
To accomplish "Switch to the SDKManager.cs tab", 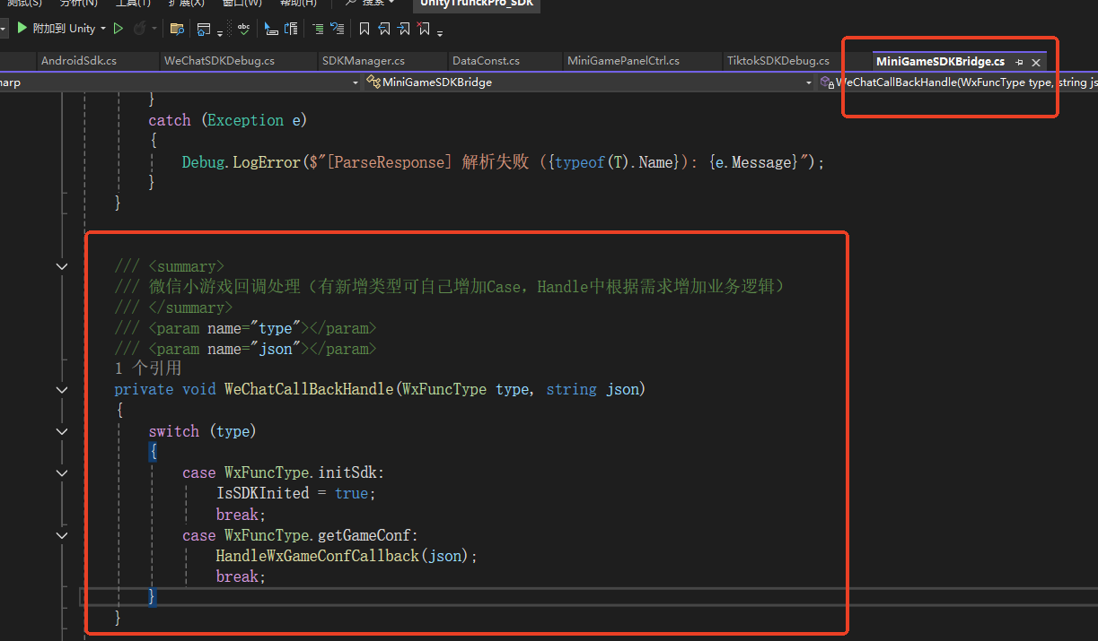I will (x=363, y=61).
